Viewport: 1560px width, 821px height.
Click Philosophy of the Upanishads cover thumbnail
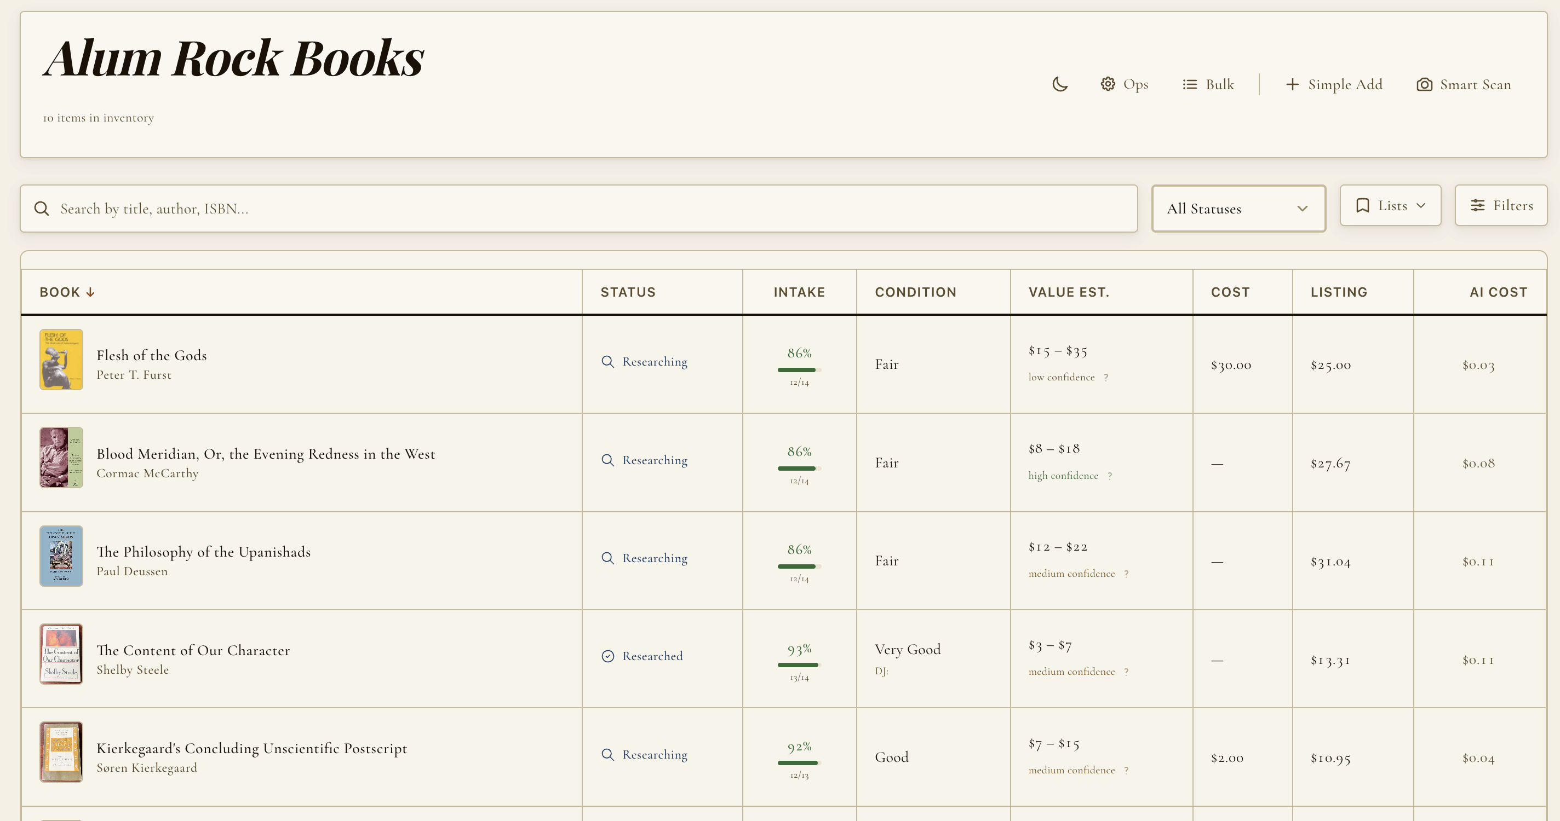(x=61, y=556)
